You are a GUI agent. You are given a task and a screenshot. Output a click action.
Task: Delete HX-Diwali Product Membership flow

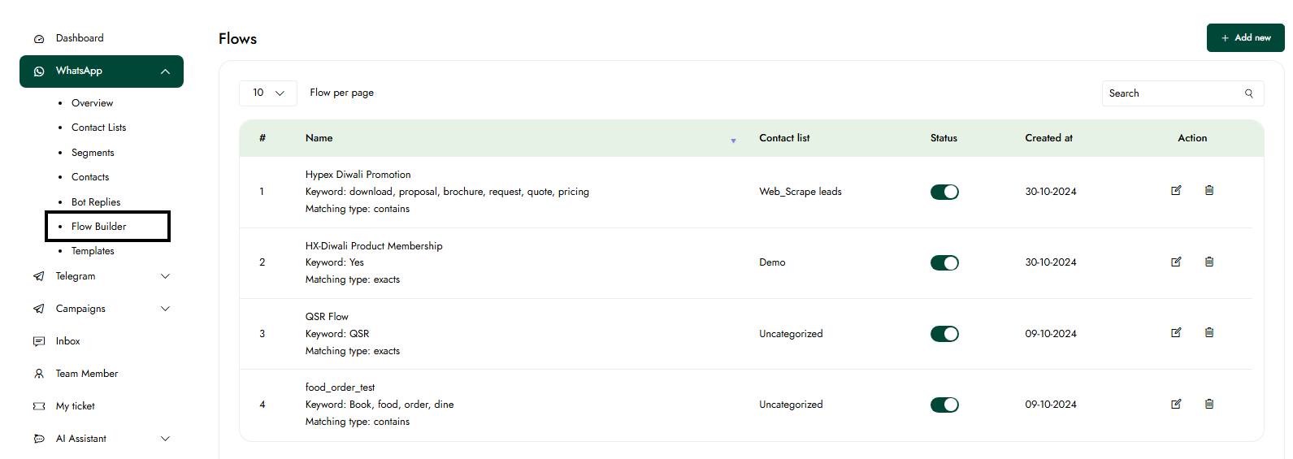coord(1208,262)
